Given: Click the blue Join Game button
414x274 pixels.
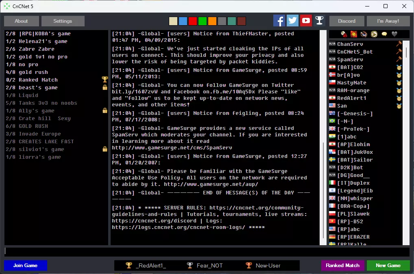Looking at the screenshot, I should tap(26, 265).
